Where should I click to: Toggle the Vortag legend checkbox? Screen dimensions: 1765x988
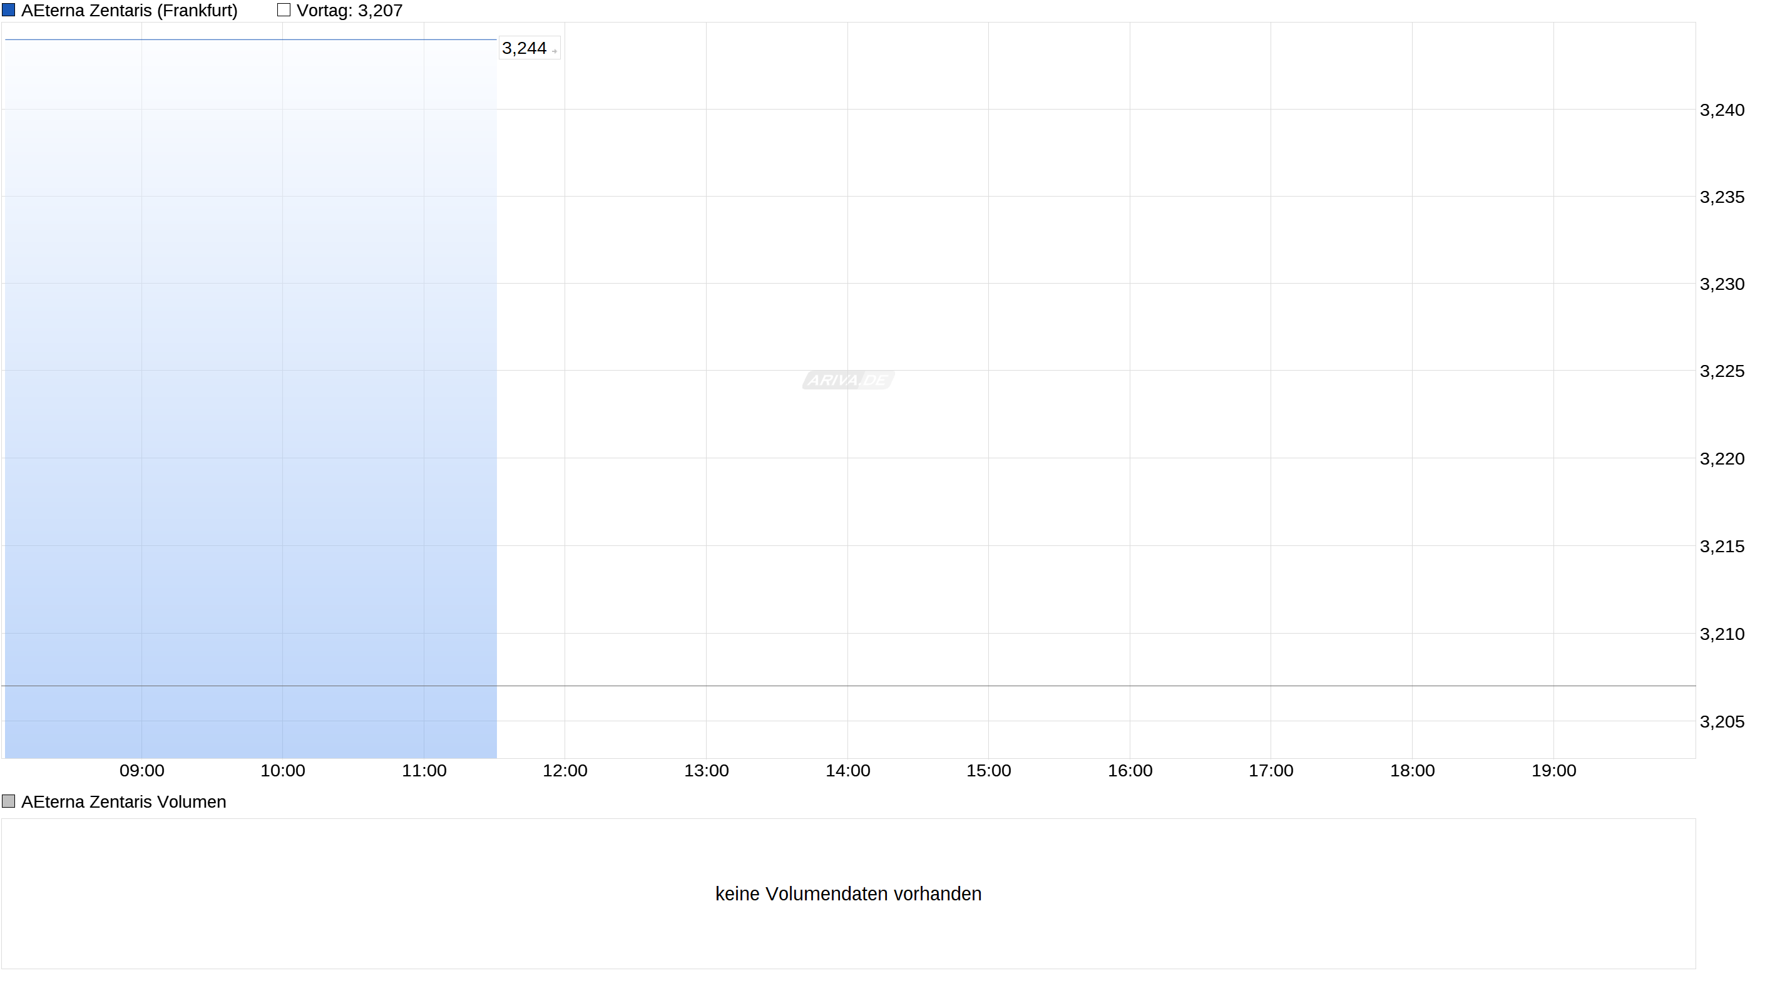tap(284, 10)
